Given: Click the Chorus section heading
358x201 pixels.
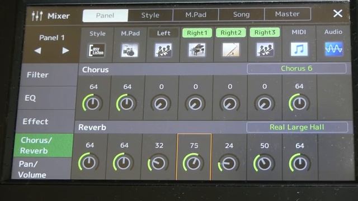Looking at the screenshot, I should point(95,70).
